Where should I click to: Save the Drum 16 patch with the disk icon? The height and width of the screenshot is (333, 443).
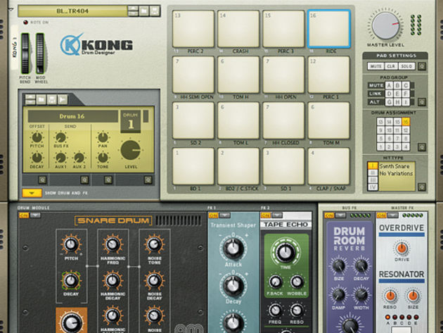click(x=52, y=99)
